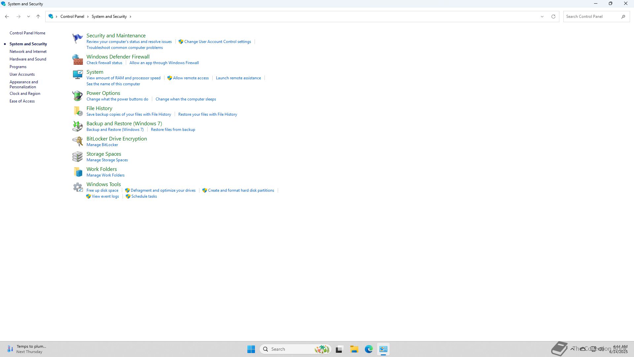This screenshot has width=634, height=357.
Task: Click the System monitor icon
Action: point(77,75)
